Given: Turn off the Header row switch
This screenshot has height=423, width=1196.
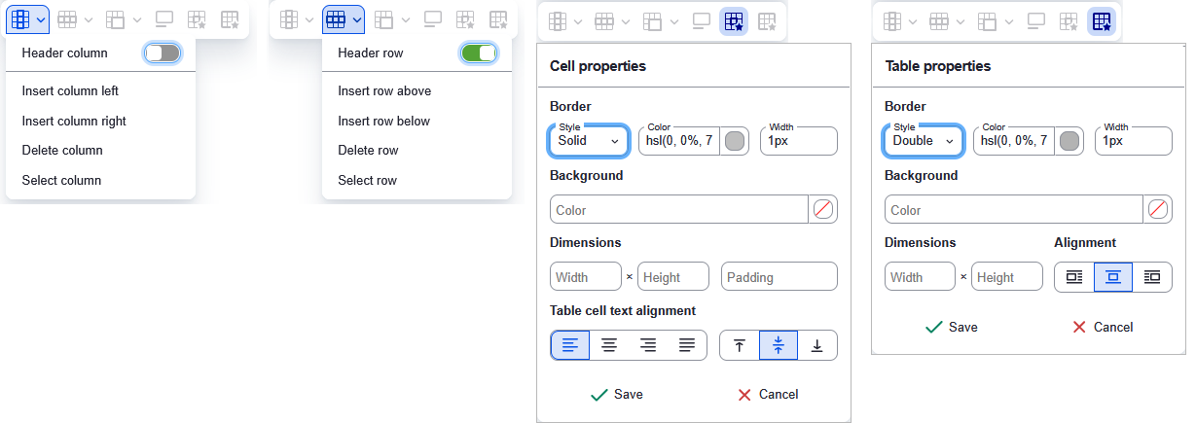Looking at the screenshot, I should 479,53.
